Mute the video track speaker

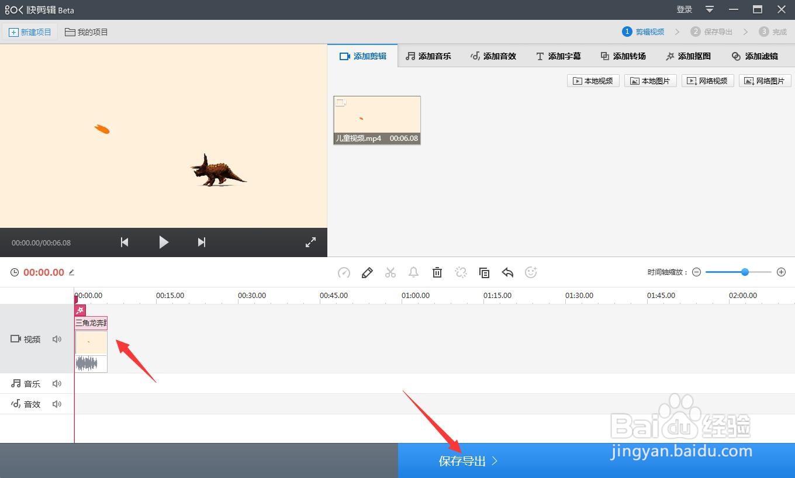57,339
